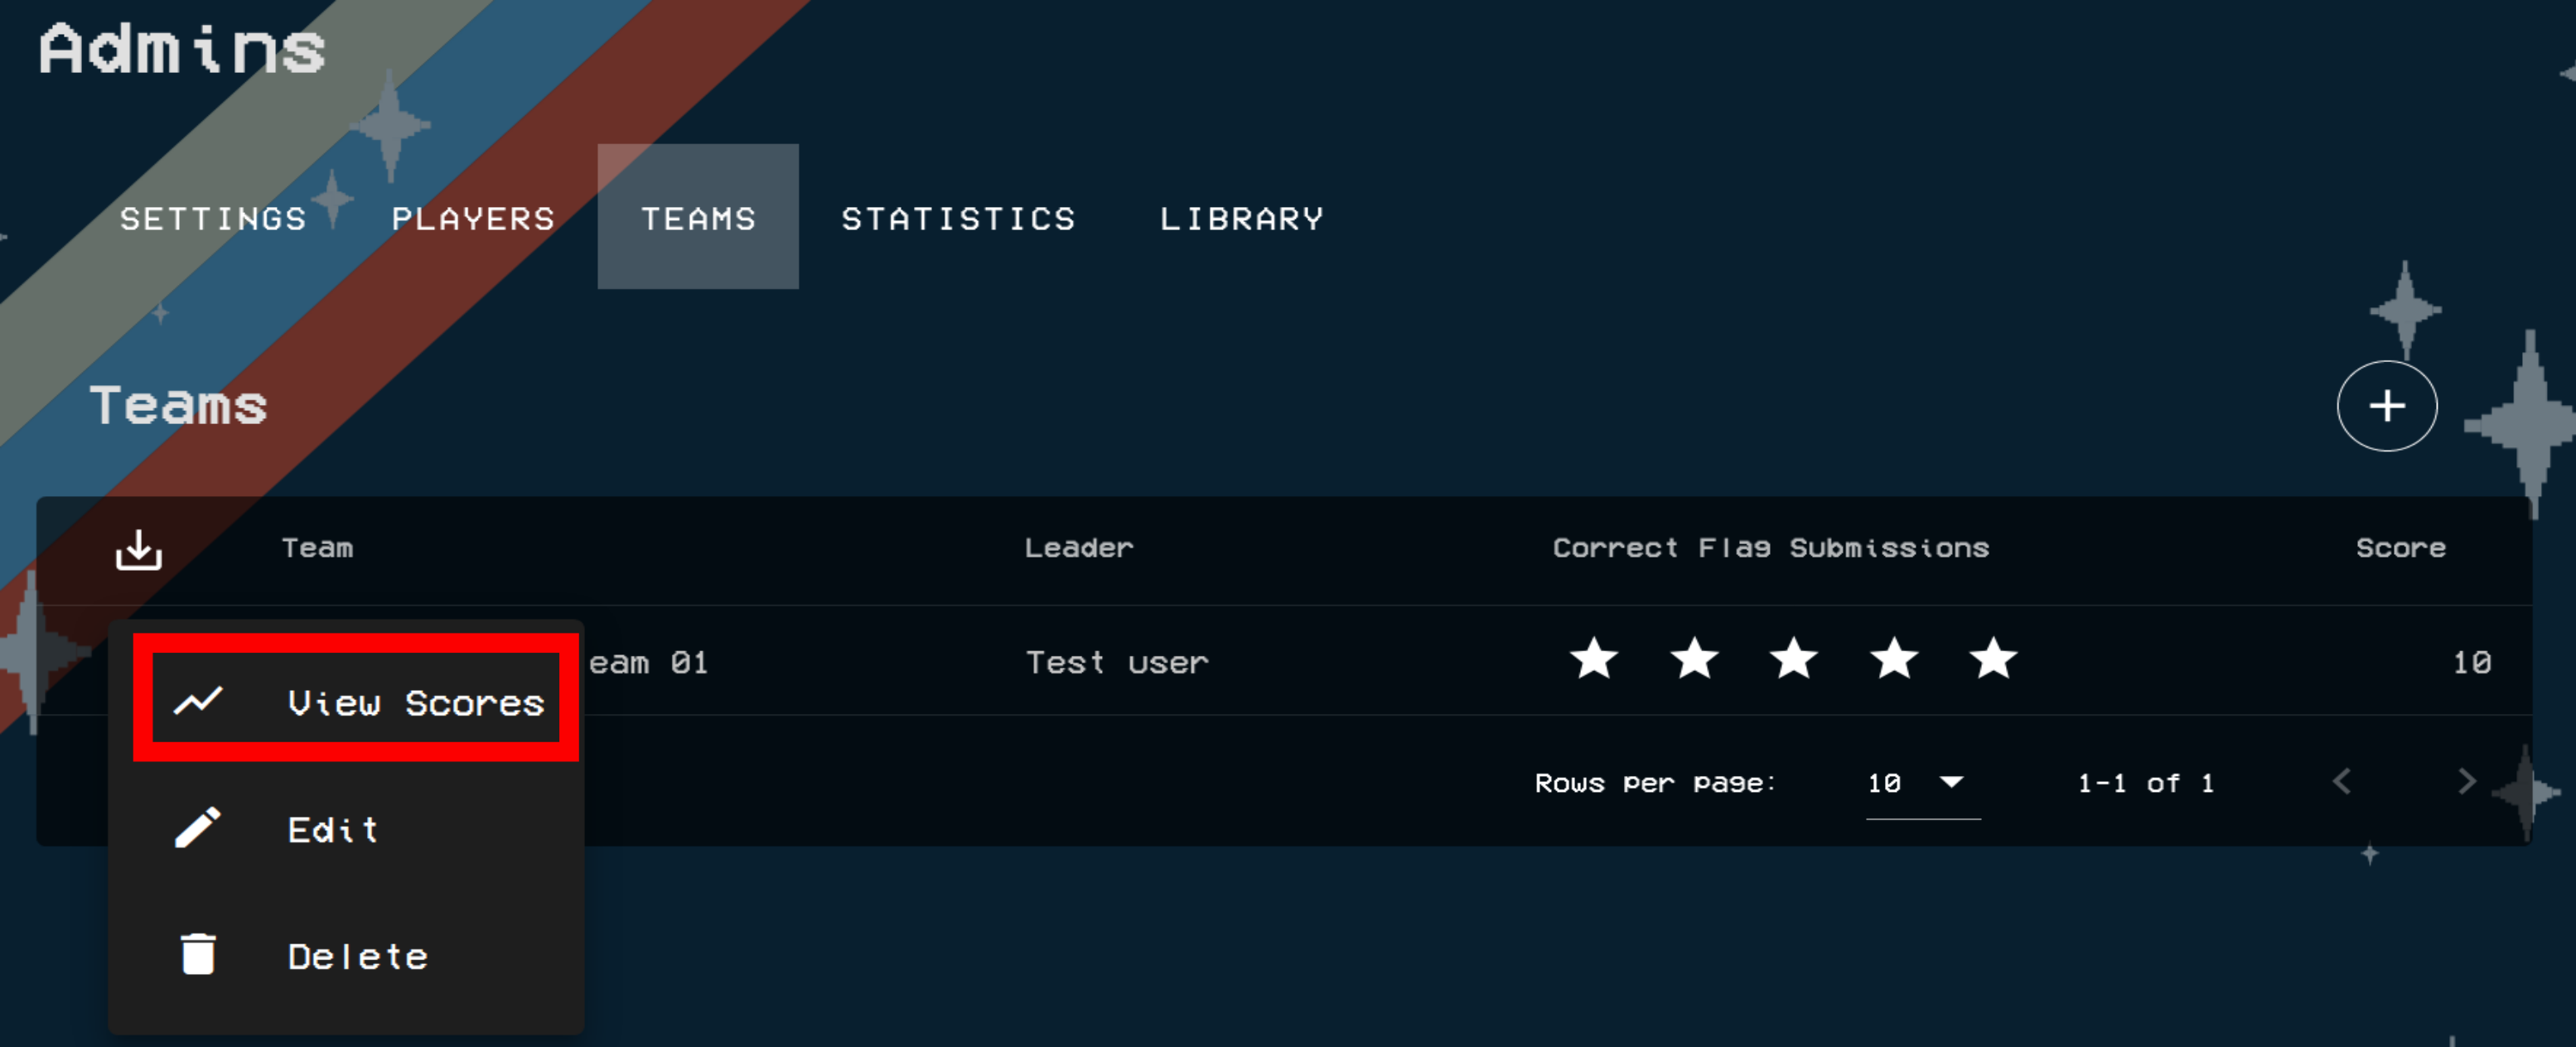Click the pencil icon next to Edit
The image size is (2576, 1047).
click(x=199, y=828)
